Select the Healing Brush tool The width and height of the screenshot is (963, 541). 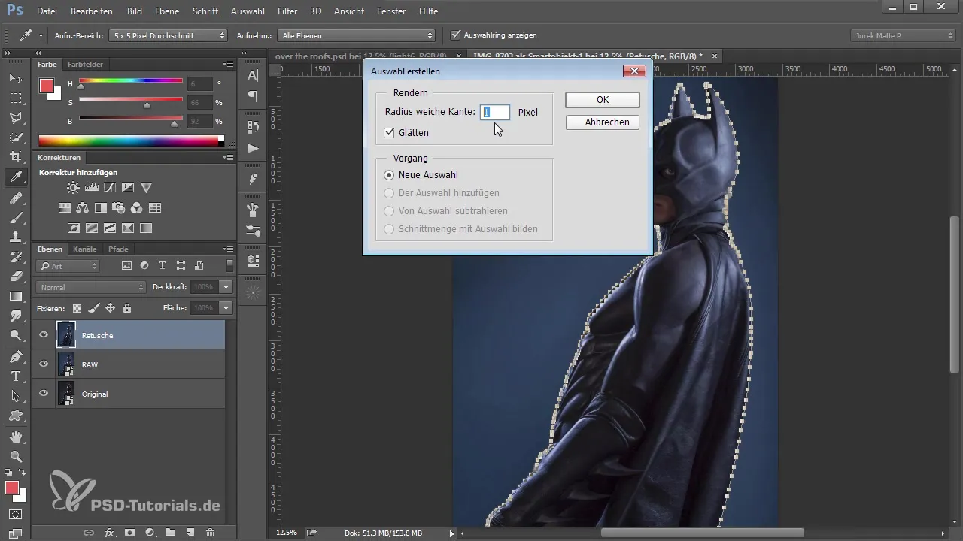pyautogui.click(x=15, y=198)
